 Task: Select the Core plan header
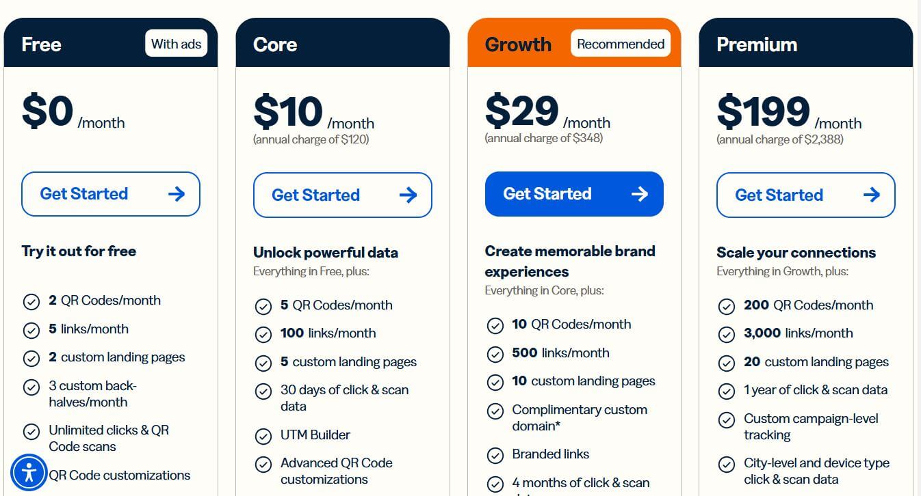point(275,45)
